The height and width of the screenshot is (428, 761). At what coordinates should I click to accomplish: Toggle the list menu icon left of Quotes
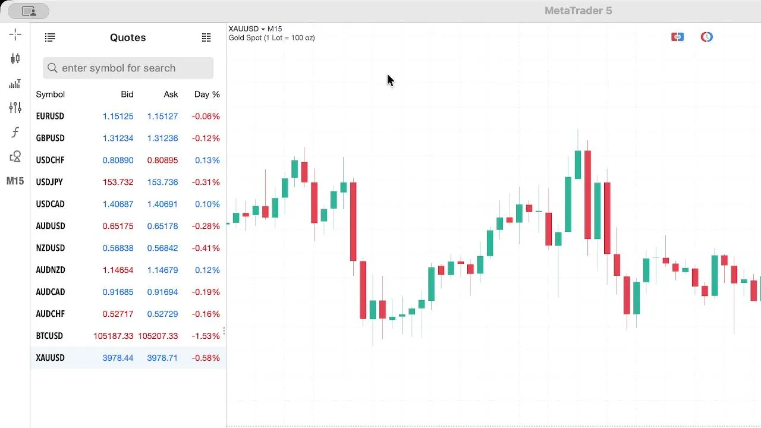coord(50,37)
